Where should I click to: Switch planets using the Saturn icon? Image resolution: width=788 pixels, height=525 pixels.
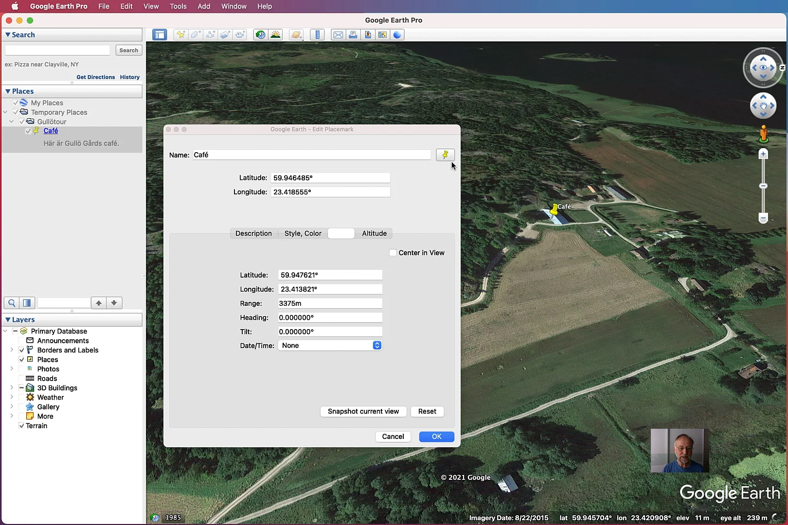coord(296,35)
